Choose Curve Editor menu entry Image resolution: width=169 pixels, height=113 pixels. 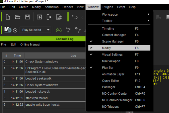(x=110, y=81)
